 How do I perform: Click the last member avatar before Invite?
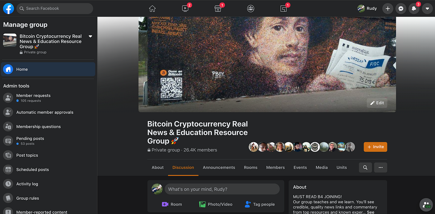[x=350, y=147]
